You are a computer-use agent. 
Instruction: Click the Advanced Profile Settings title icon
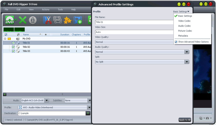(x=95, y=4)
